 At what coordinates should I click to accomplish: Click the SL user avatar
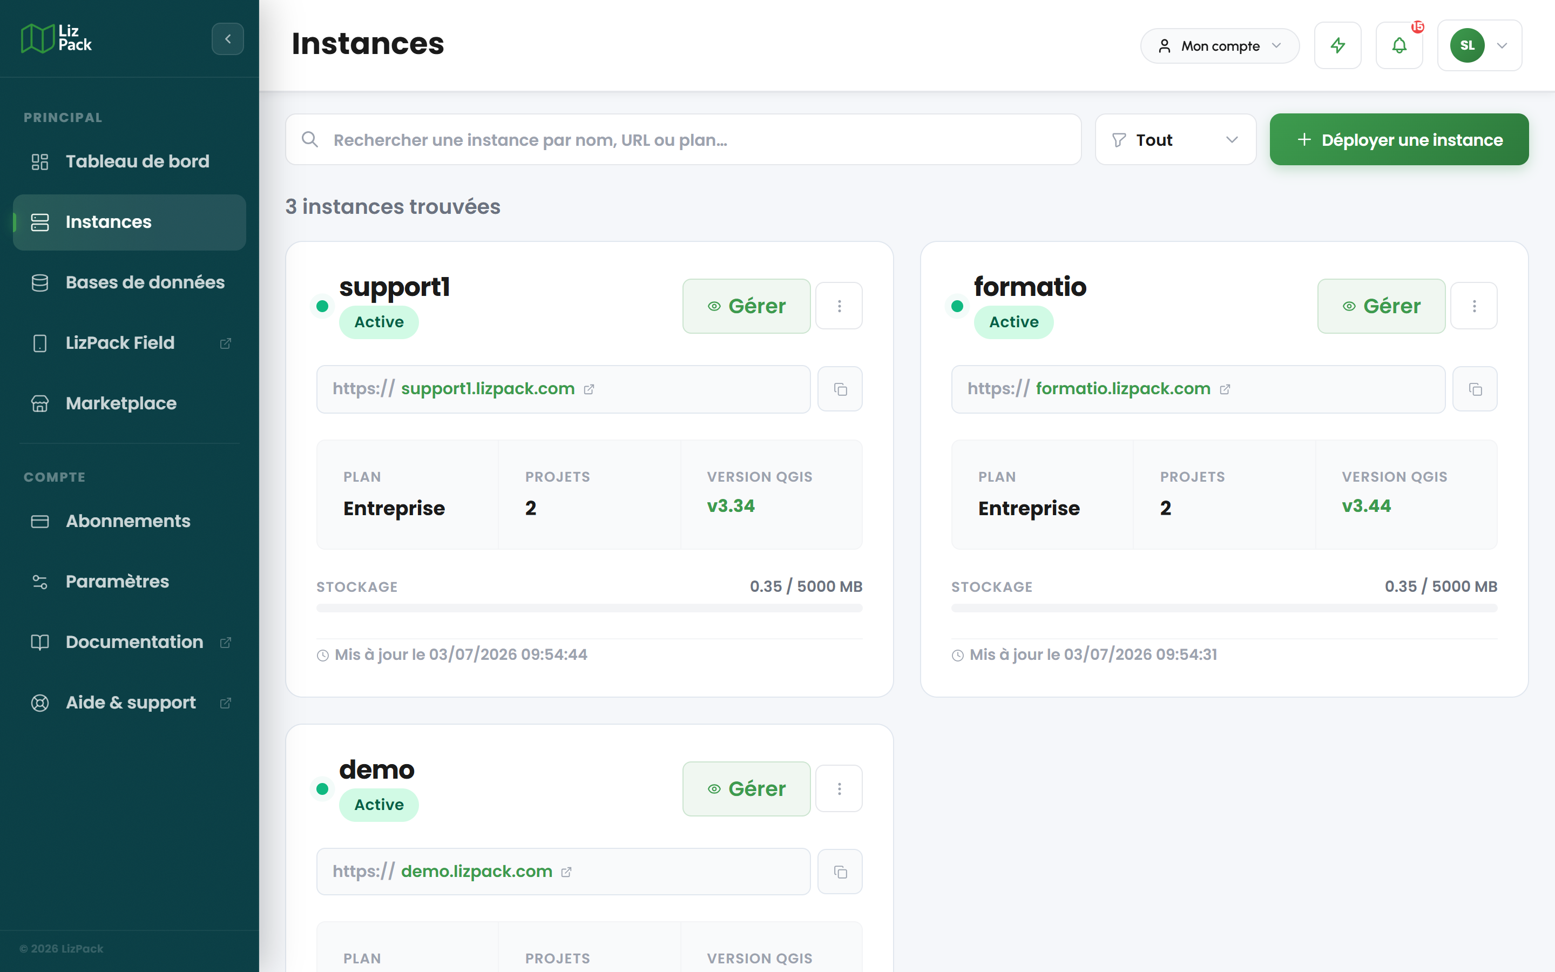(1467, 46)
